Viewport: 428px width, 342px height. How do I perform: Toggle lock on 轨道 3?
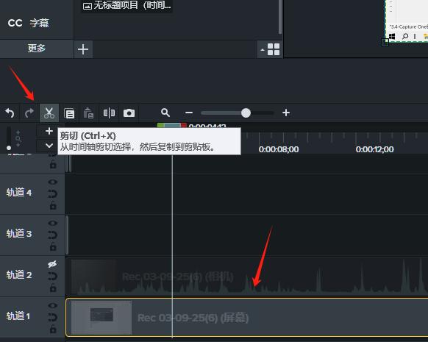pos(53,246)
